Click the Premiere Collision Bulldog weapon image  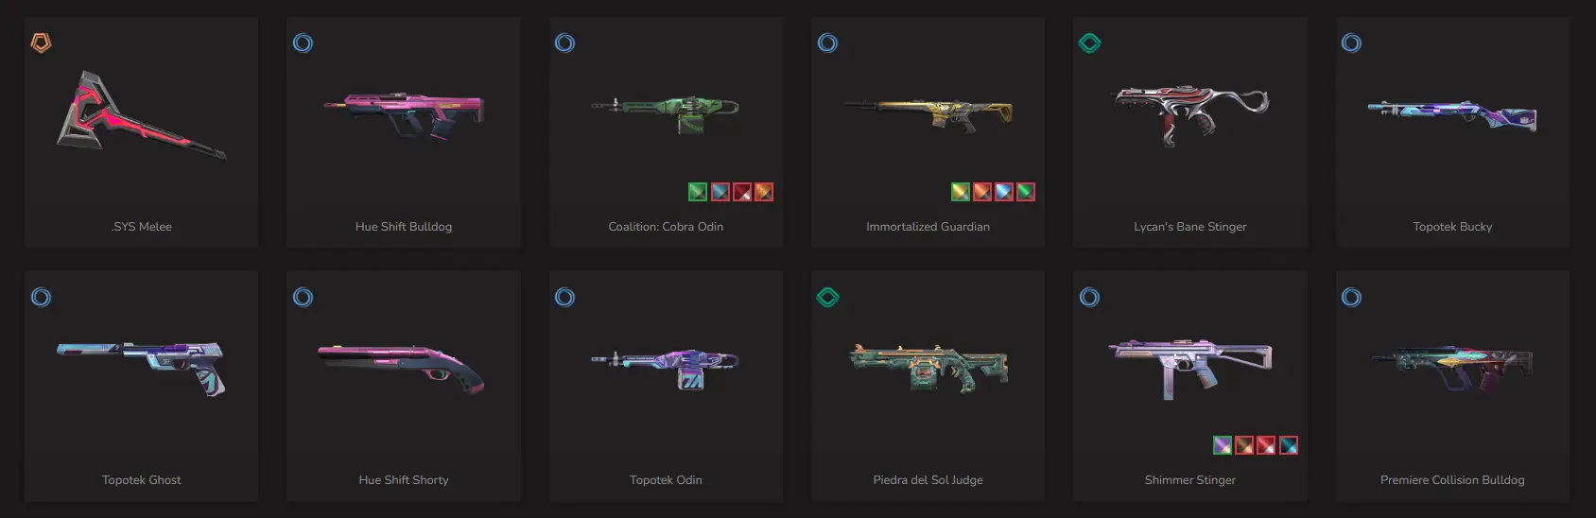1452,369
